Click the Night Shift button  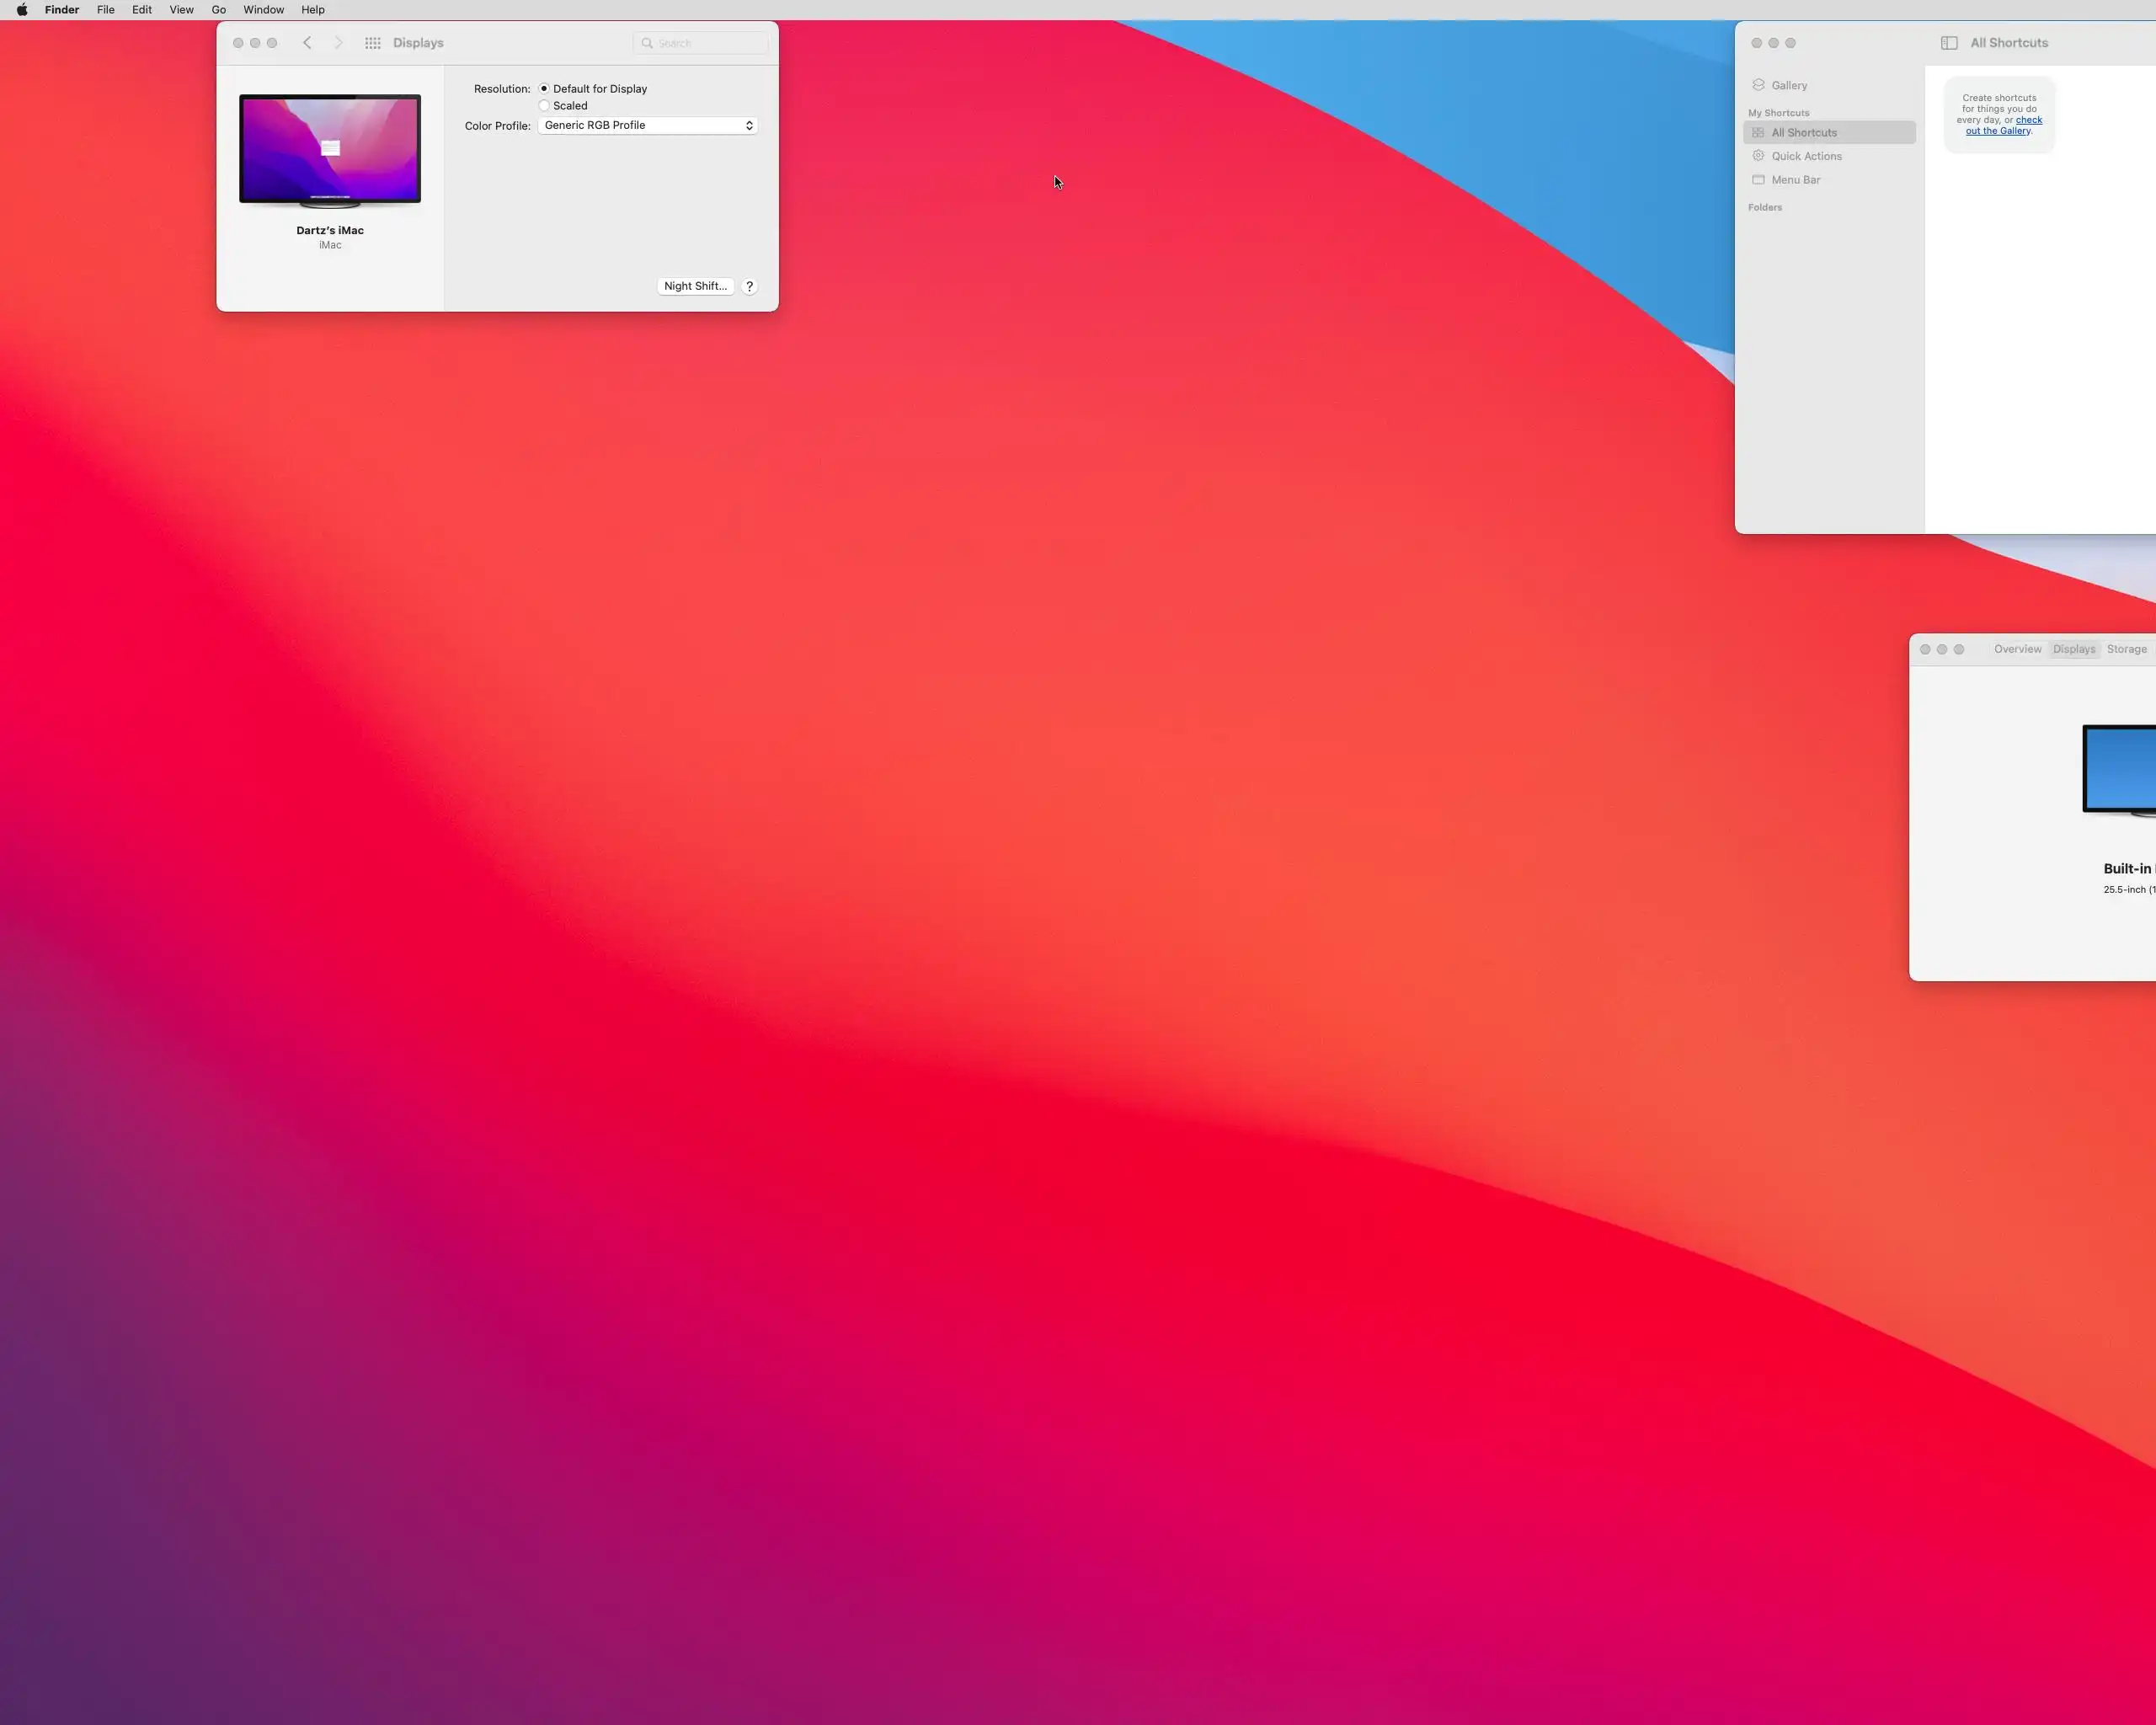tap(695, 286)
